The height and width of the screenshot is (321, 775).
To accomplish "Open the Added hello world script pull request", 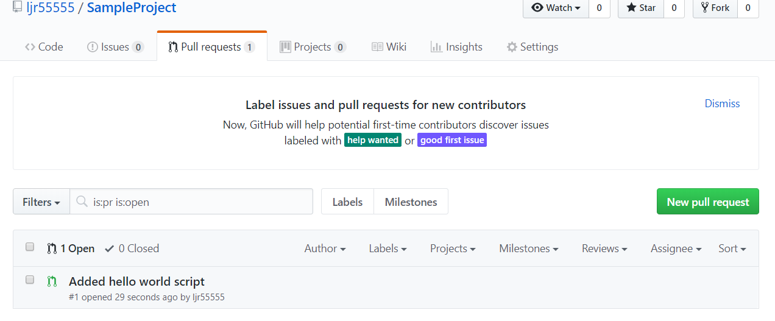I will pyautogui.click(x=136, y=281).
